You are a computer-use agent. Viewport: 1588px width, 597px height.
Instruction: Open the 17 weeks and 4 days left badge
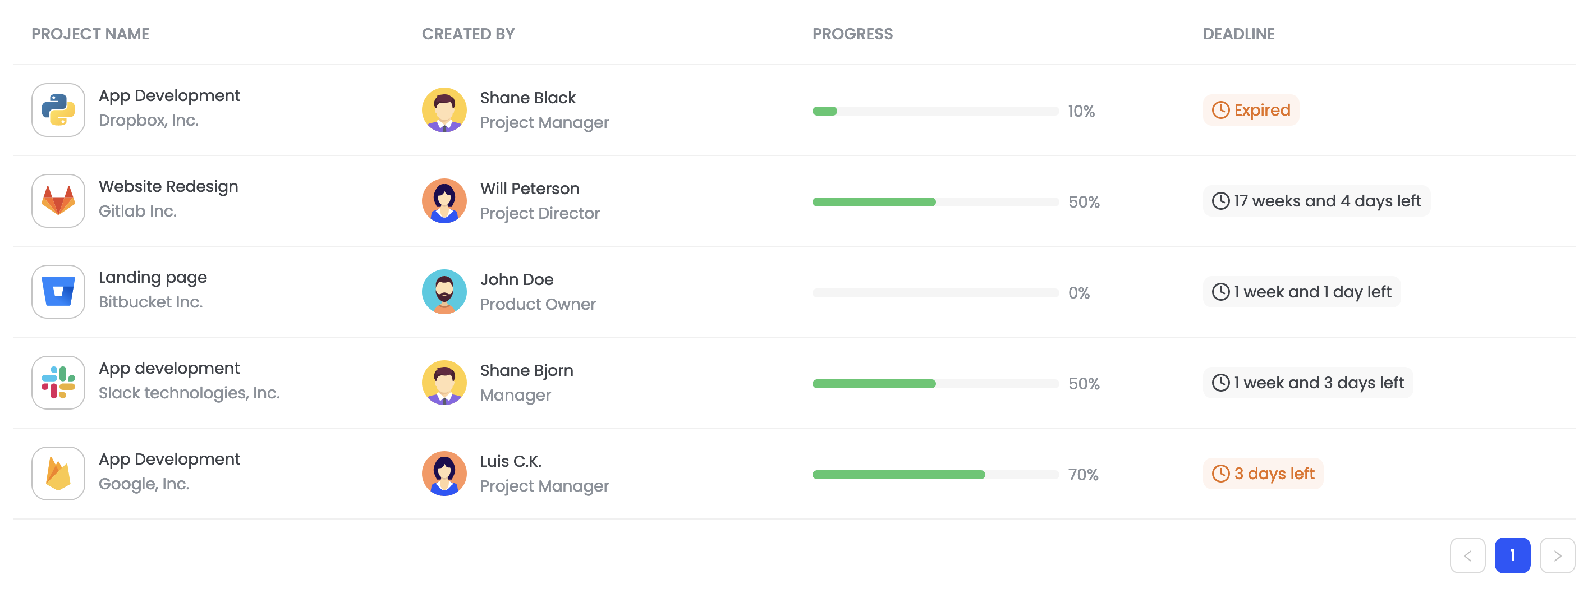pyautogui.click(x=1316, y=200)
